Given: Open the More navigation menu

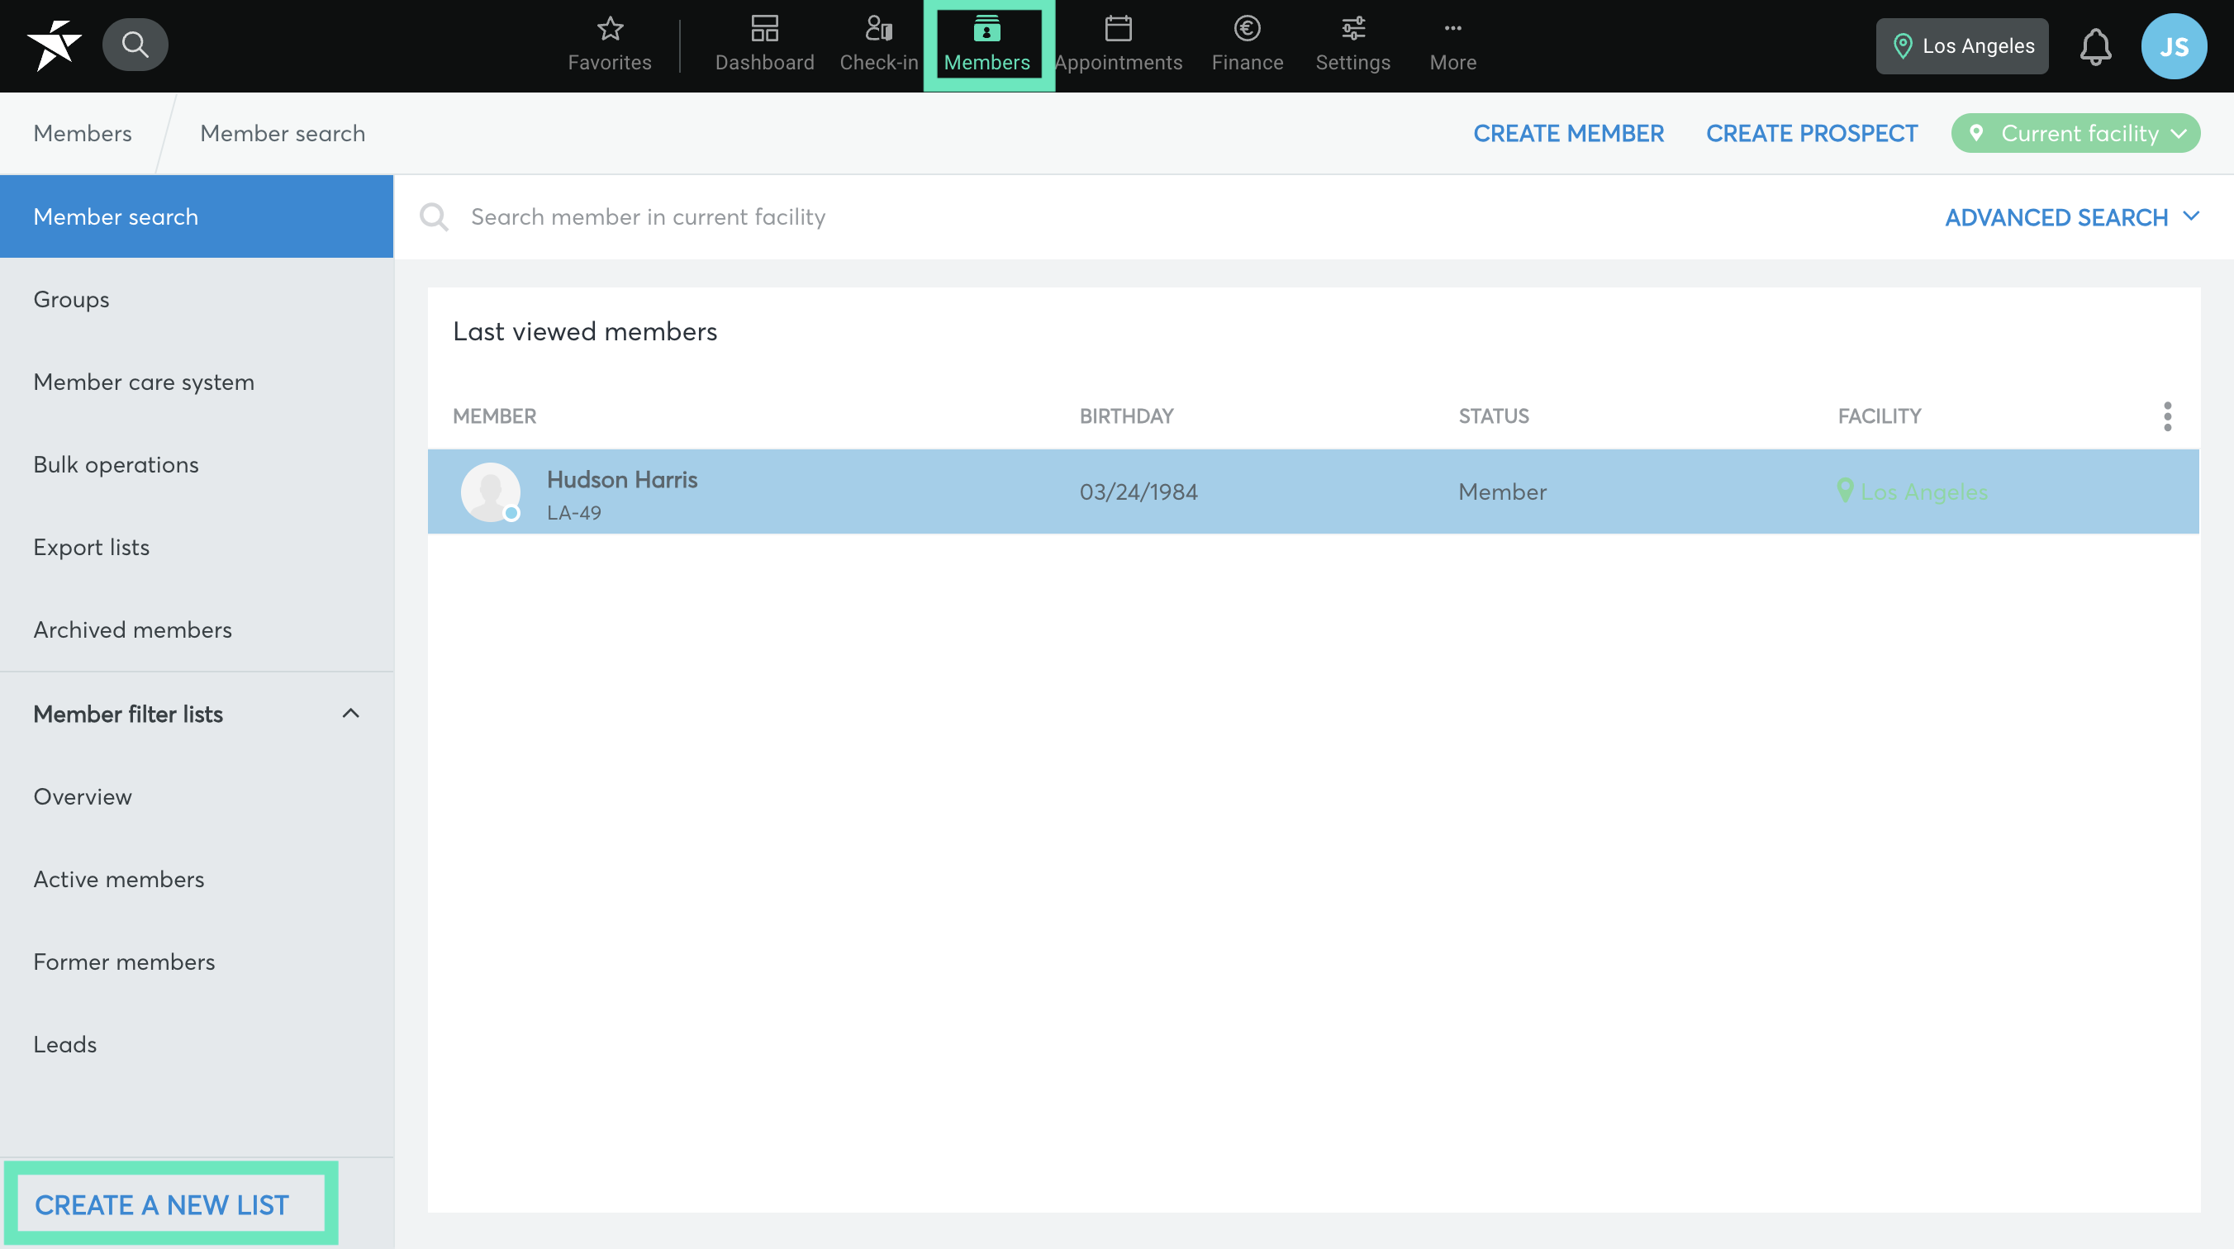Looking at the screenshot, I should [1452, 45].
